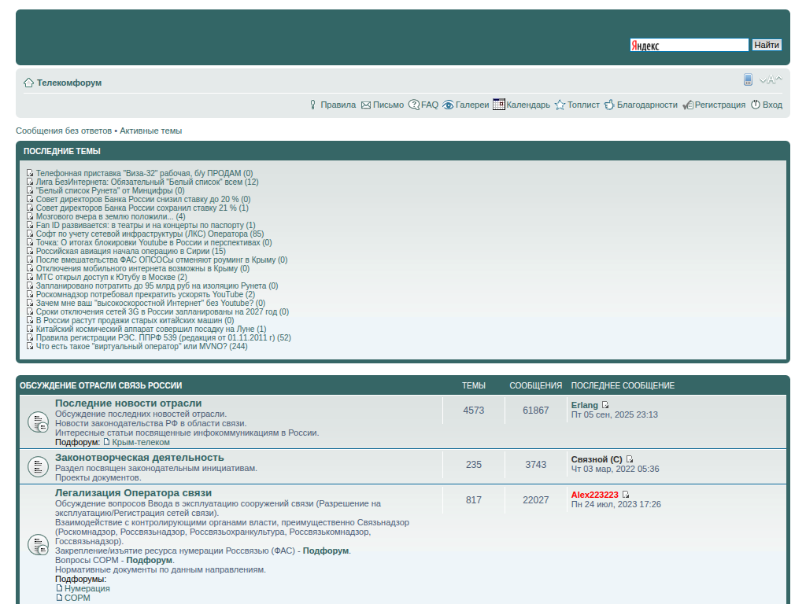Screen dimensions: 806x604
Task: Open topic "Мозгового вчера в землю положили..."
Action: [x=105, y=216]
